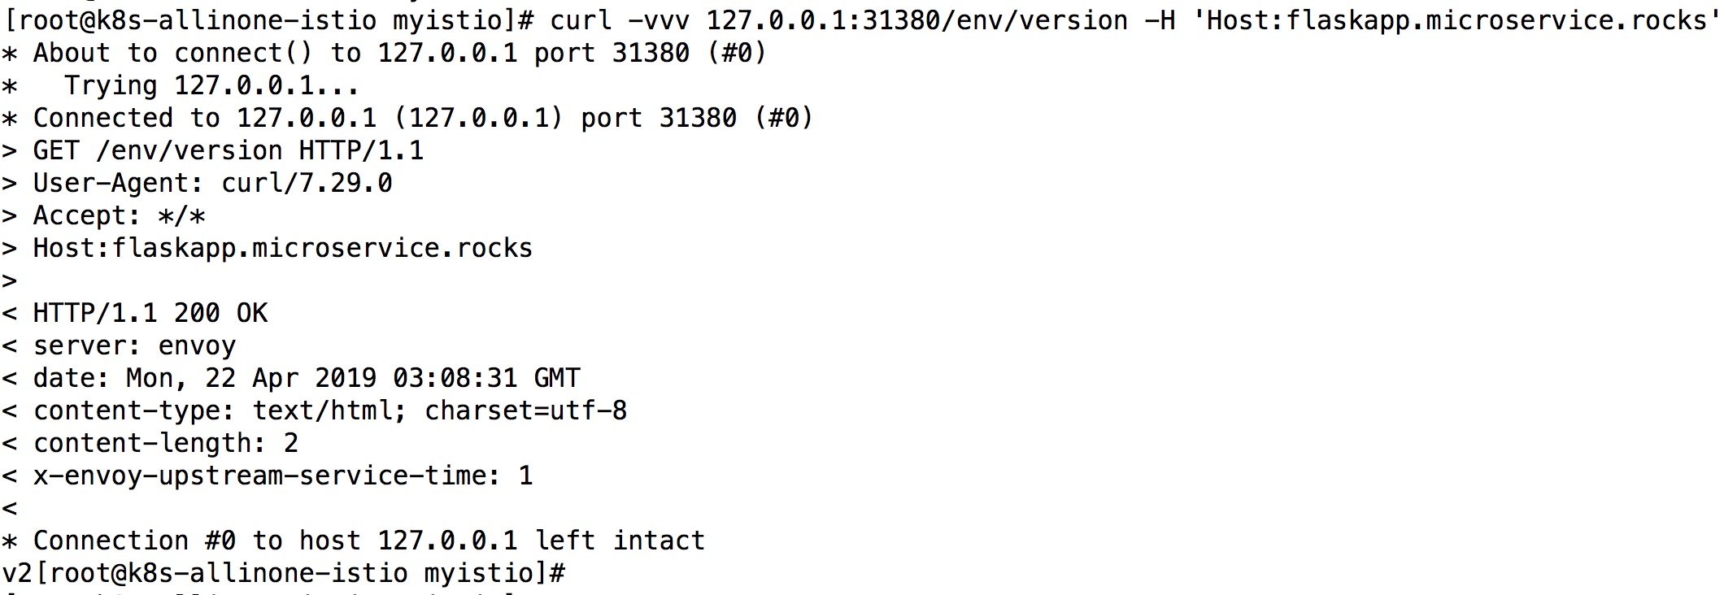Click the 'Trying 127.0.0.1...' line
Image resolution: width=1724 pixels, height=595 pixels.
click(181, 85)
